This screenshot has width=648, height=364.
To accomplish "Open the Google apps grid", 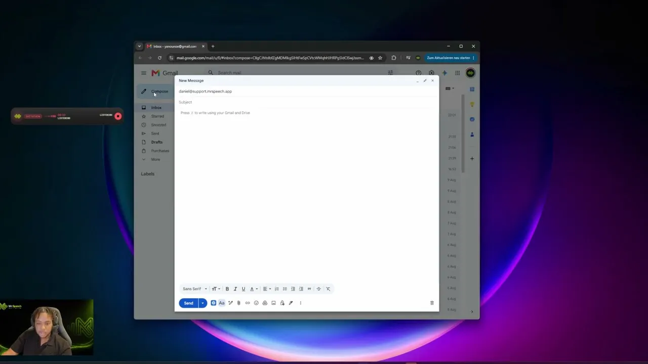I will coord(458,73).
